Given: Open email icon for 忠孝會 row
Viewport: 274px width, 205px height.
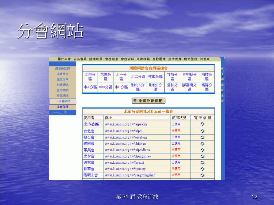Looking at the screenshot, I should [x=202, y=156].
